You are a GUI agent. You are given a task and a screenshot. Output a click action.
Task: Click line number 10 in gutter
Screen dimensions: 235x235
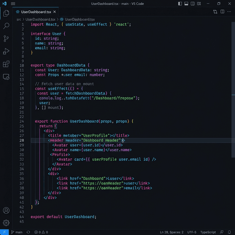click(x=22, y=65)
